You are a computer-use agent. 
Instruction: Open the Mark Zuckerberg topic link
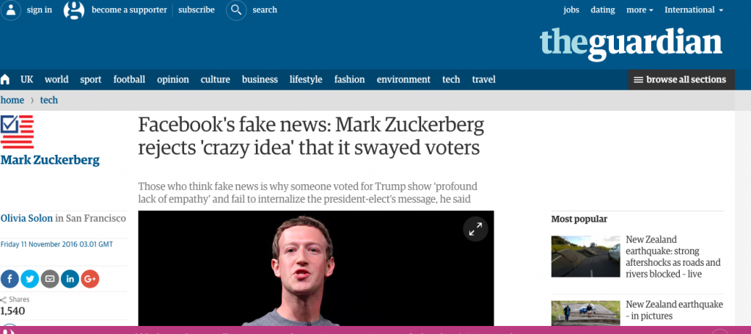50,160
